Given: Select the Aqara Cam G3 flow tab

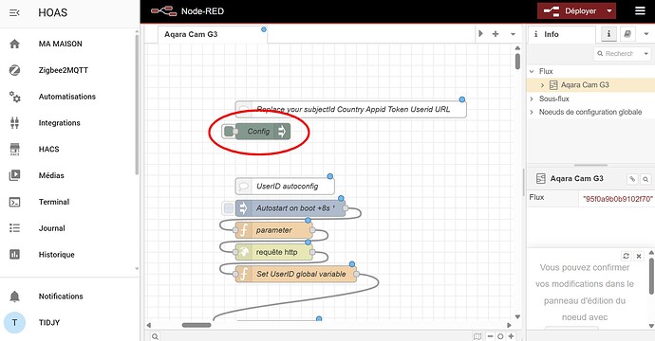Looking at the screenshot, I should (213, 34).
